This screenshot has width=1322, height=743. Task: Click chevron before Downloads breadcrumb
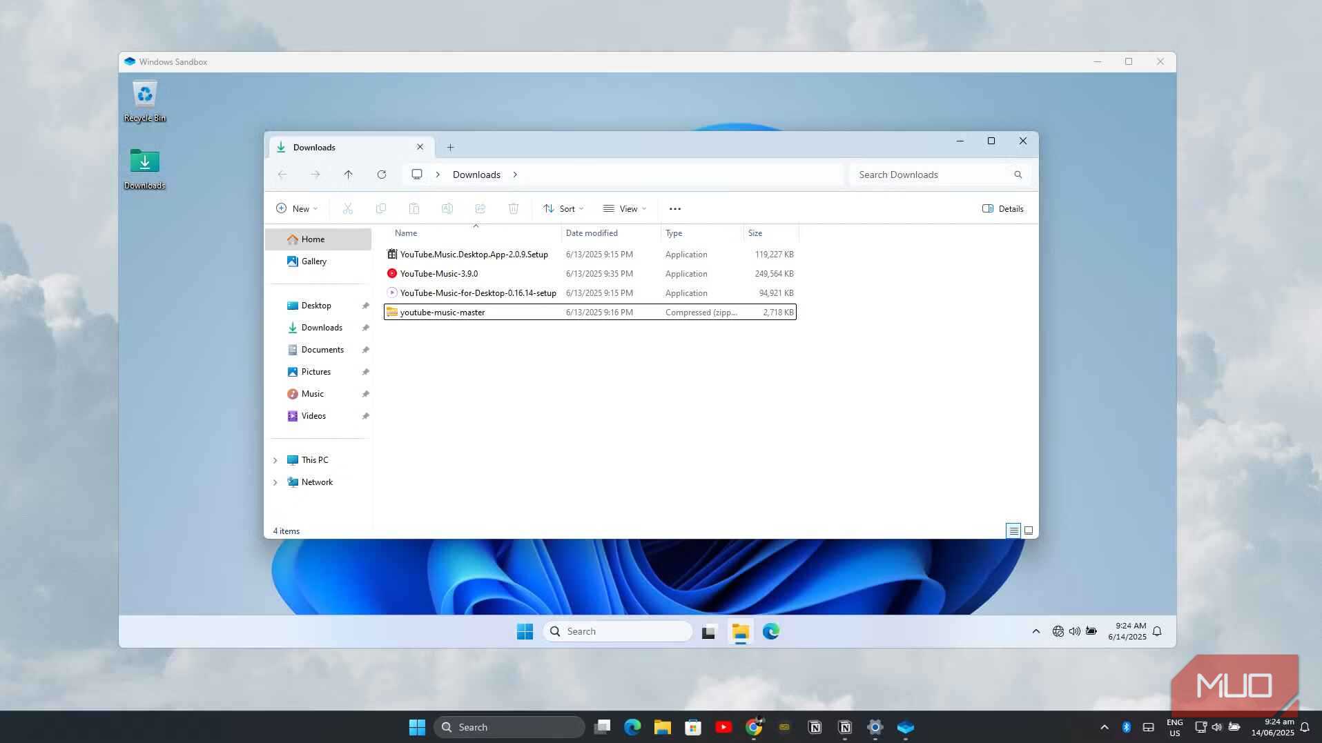[438, 175]
